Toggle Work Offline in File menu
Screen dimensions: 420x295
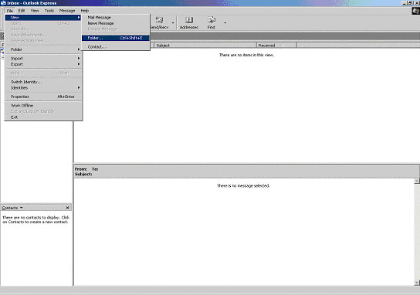coord(43,105)
